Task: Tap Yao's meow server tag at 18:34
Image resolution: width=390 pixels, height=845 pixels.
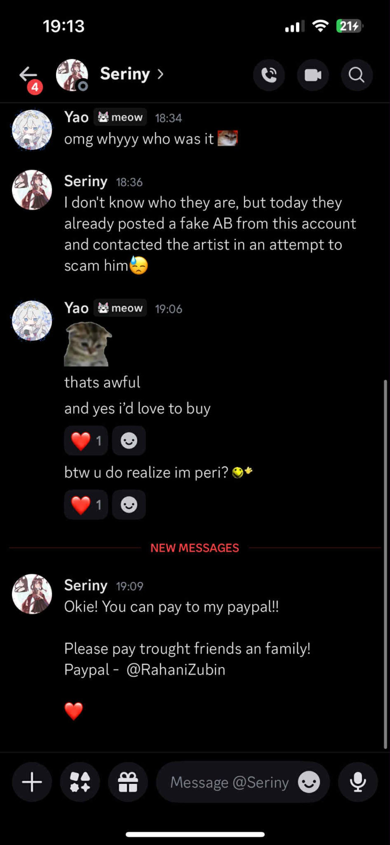Action: 120,117
